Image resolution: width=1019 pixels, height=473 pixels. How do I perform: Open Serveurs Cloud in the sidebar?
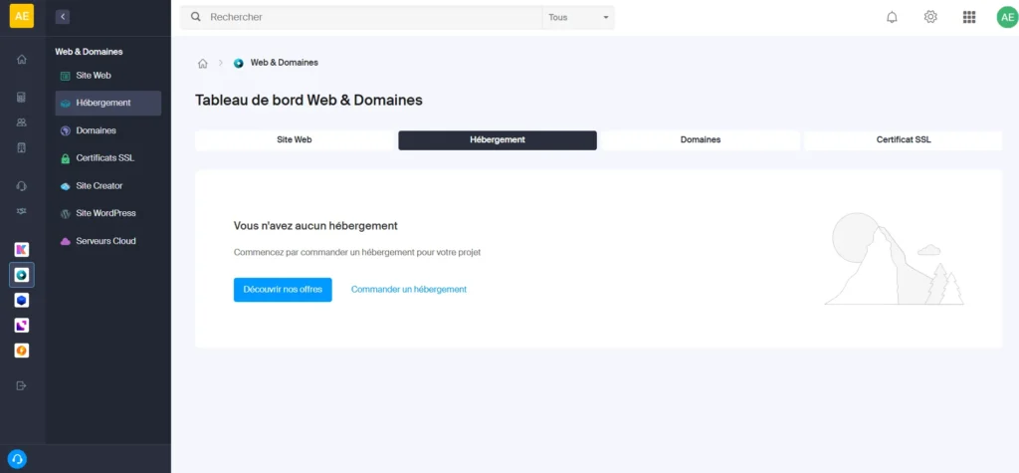[x=105, y=241]
